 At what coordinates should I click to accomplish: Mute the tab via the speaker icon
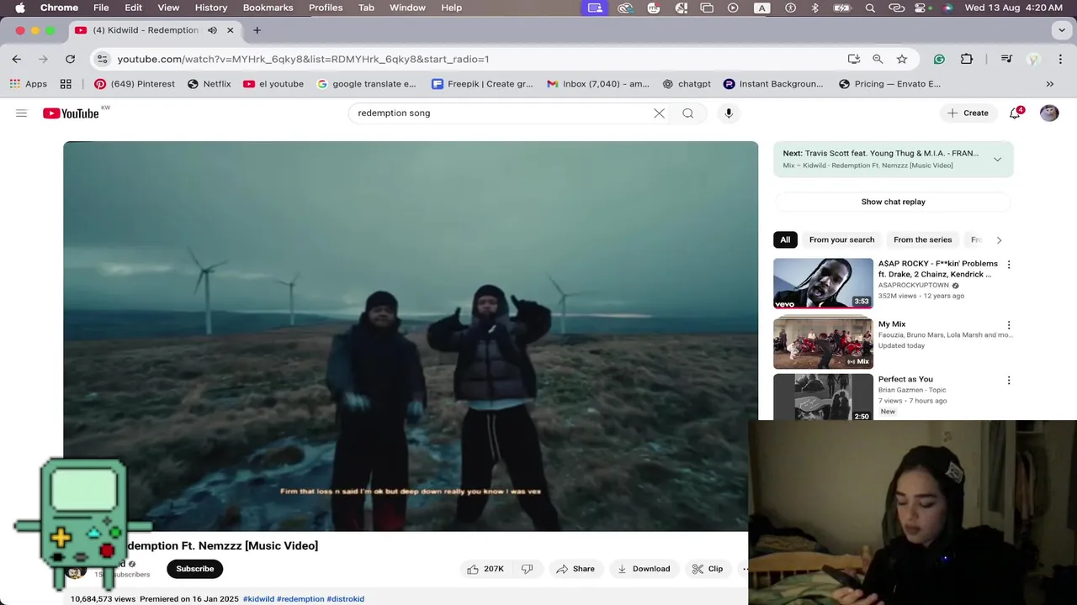click(212, 30)
